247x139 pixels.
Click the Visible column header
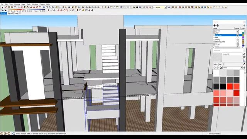[x=237, y=28]
